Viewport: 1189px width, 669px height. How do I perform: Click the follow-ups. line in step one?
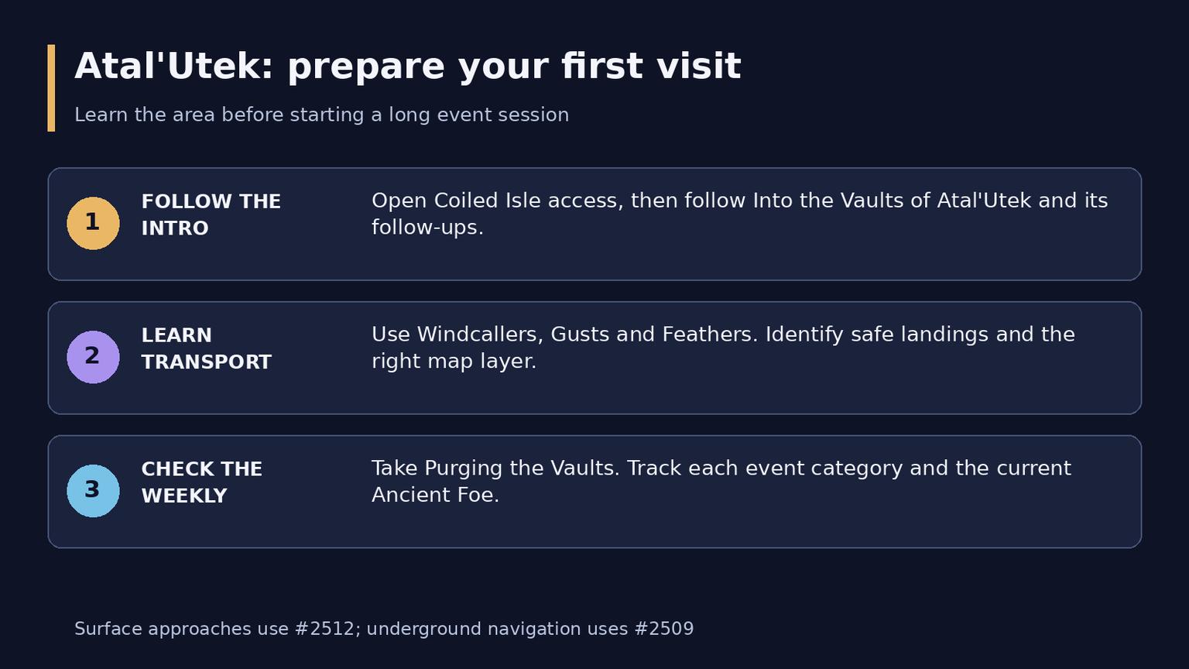coord(427,228)
